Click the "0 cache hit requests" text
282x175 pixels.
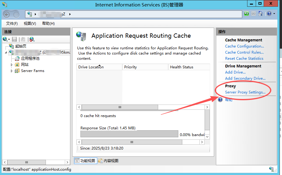click(98, 116)
